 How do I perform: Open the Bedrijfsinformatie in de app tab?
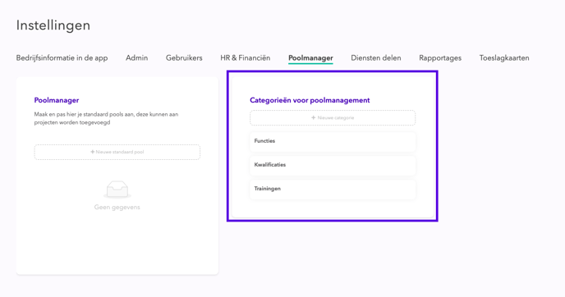(x=62, y=58)
